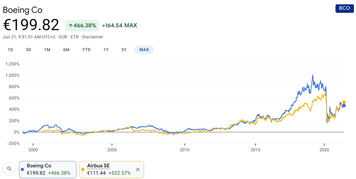Select the 1D time range tab

(x=10, y=50)
